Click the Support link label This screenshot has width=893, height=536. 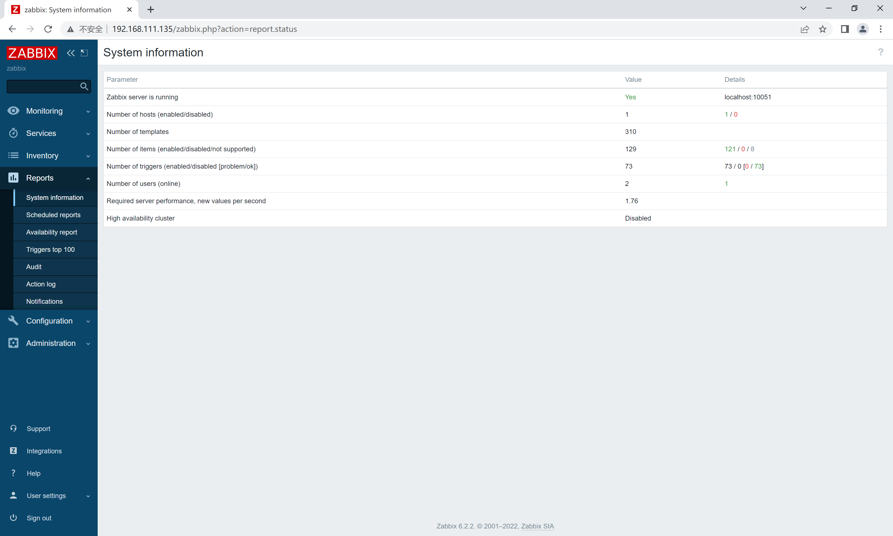point(39,429)
